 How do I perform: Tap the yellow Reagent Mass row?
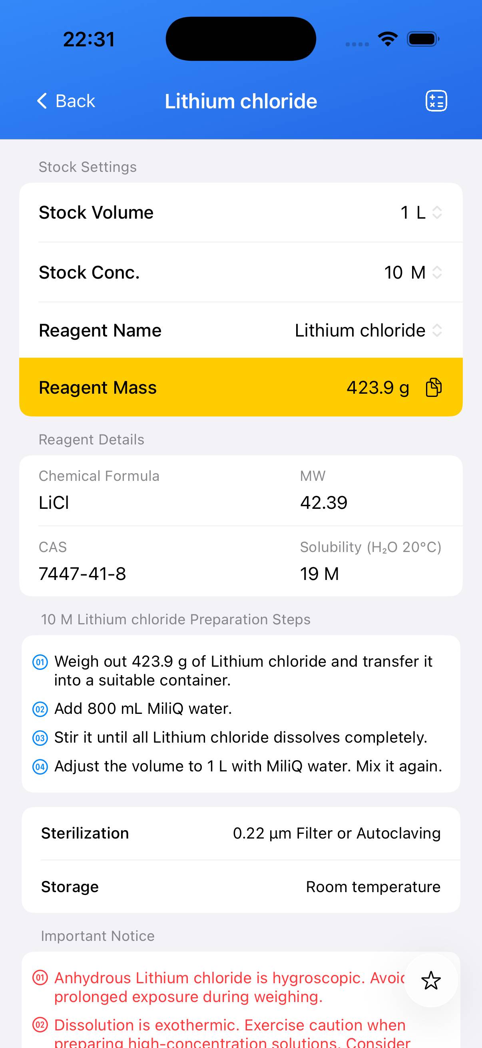point(203,387)
